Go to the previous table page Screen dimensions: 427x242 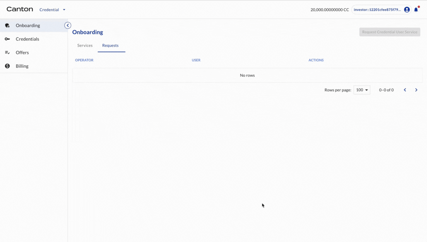point(405,90)
